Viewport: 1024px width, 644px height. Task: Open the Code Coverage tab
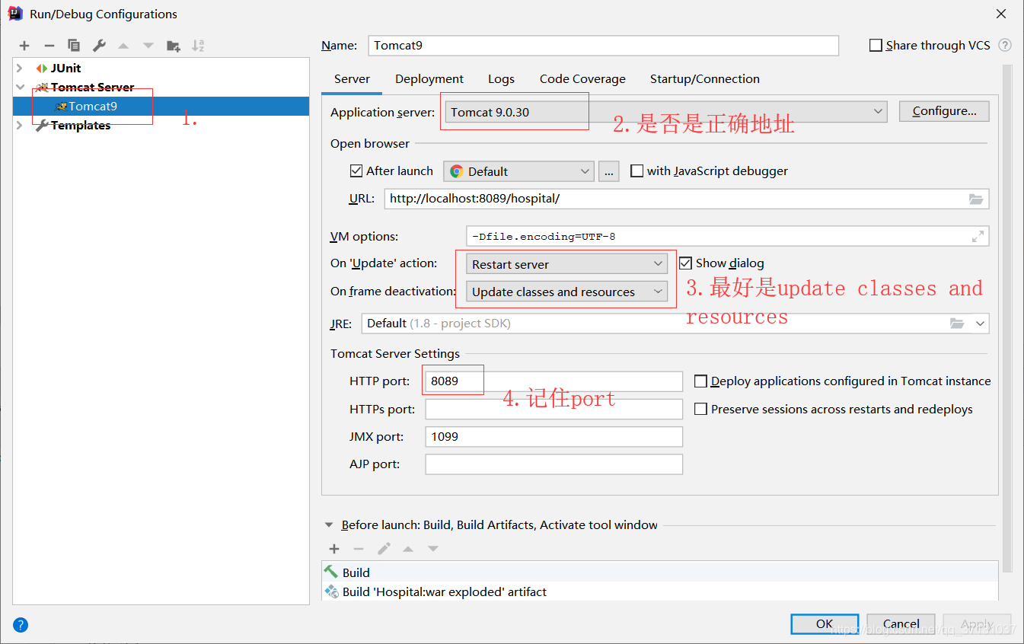(x=582, y=79)
